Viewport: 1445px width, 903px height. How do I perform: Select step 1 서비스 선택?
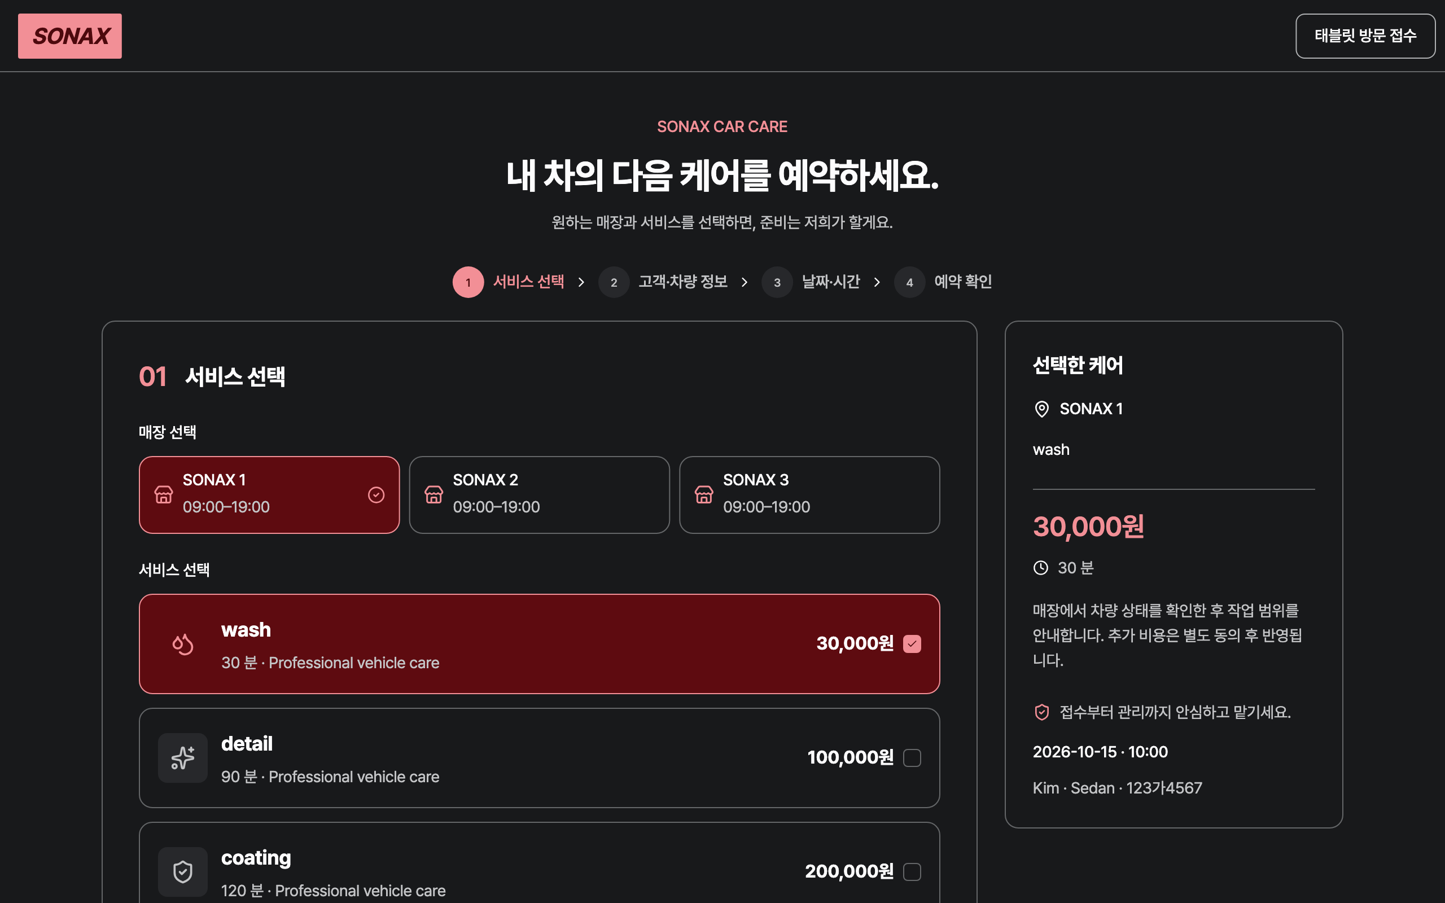(509, 282)
